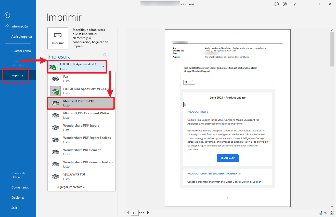
Task: Click the preview vertical scrollbar thumb
Action: coord(332,49)
